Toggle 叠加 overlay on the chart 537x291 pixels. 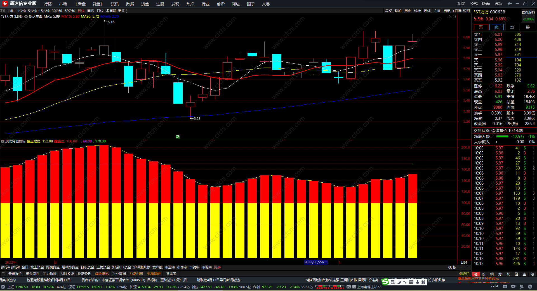pos(398,11)
